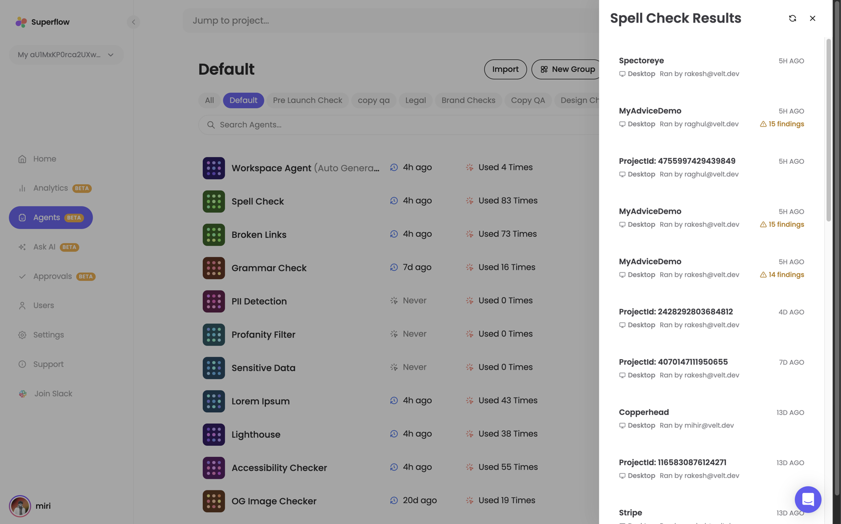Open the workspace switcher dropdown

[66, 55]
